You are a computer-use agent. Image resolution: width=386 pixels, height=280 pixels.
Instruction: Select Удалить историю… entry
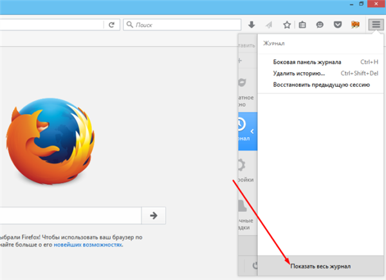tap(320, 73)
